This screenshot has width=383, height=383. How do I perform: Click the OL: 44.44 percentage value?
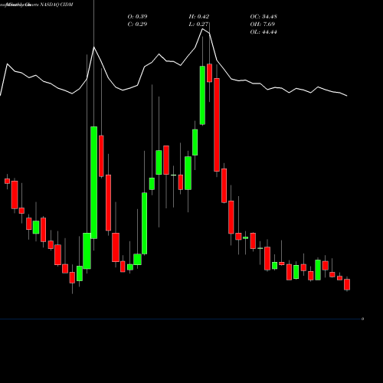264,32
